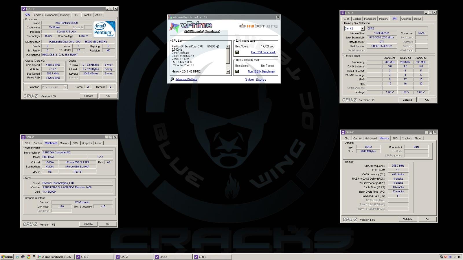
Task: Click Core Speed value 4458.2 MHz
Action: pos(53,65)
